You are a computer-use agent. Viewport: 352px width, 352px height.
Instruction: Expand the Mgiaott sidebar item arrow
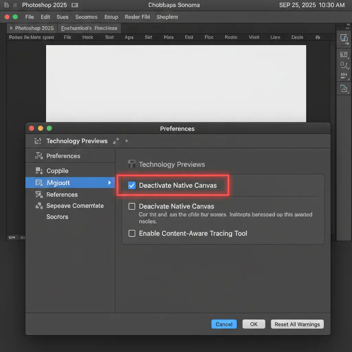110,183
